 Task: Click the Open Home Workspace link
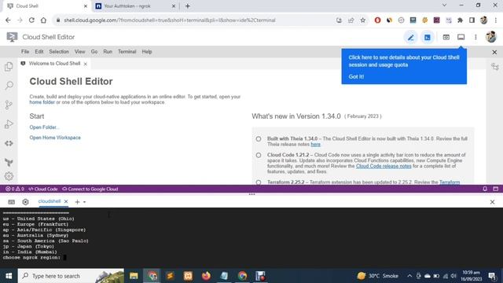click(55, 138)
